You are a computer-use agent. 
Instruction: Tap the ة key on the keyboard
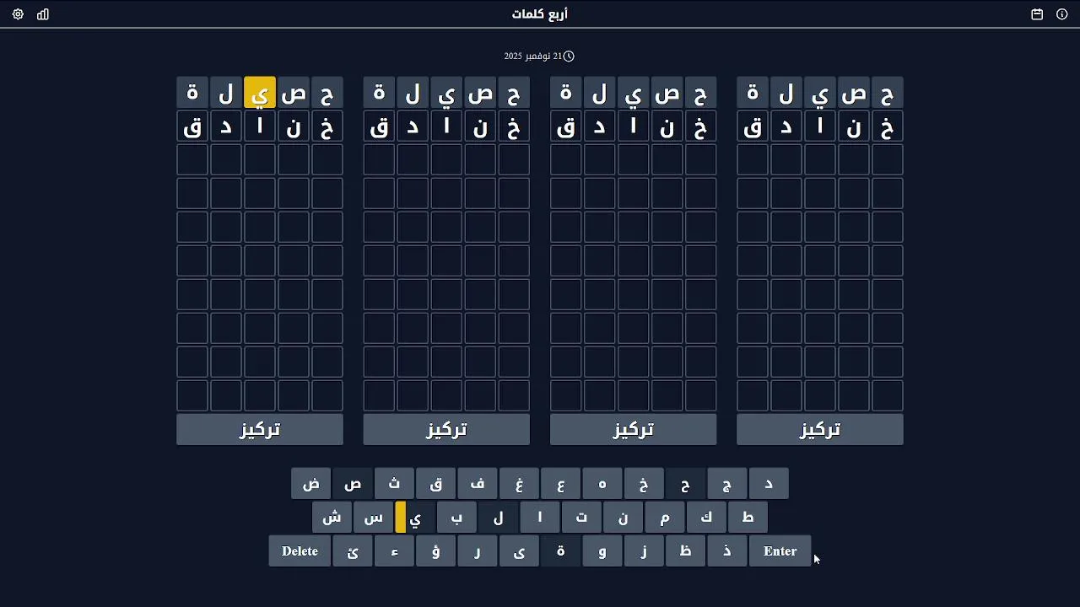coord(560,551)
